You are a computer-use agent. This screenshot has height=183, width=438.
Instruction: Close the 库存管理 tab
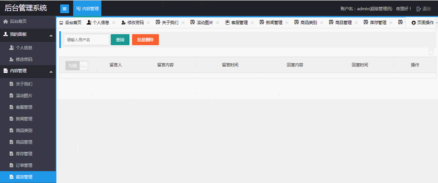[x=391, y=23]
